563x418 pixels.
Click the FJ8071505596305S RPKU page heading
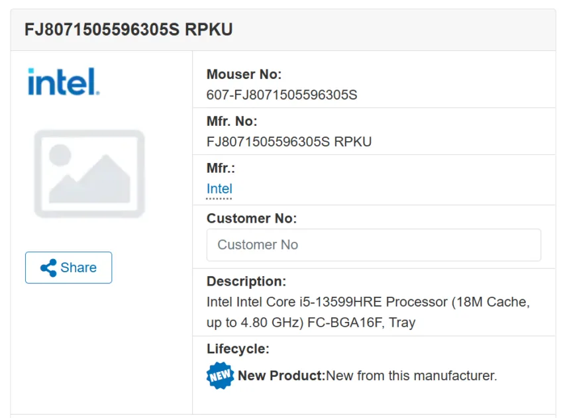128,29
